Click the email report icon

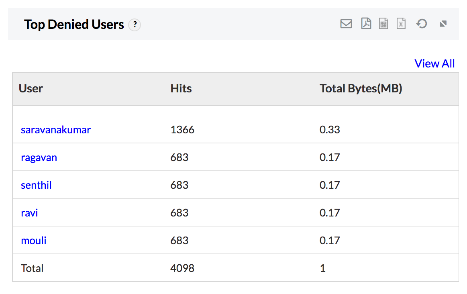(346, 24)
